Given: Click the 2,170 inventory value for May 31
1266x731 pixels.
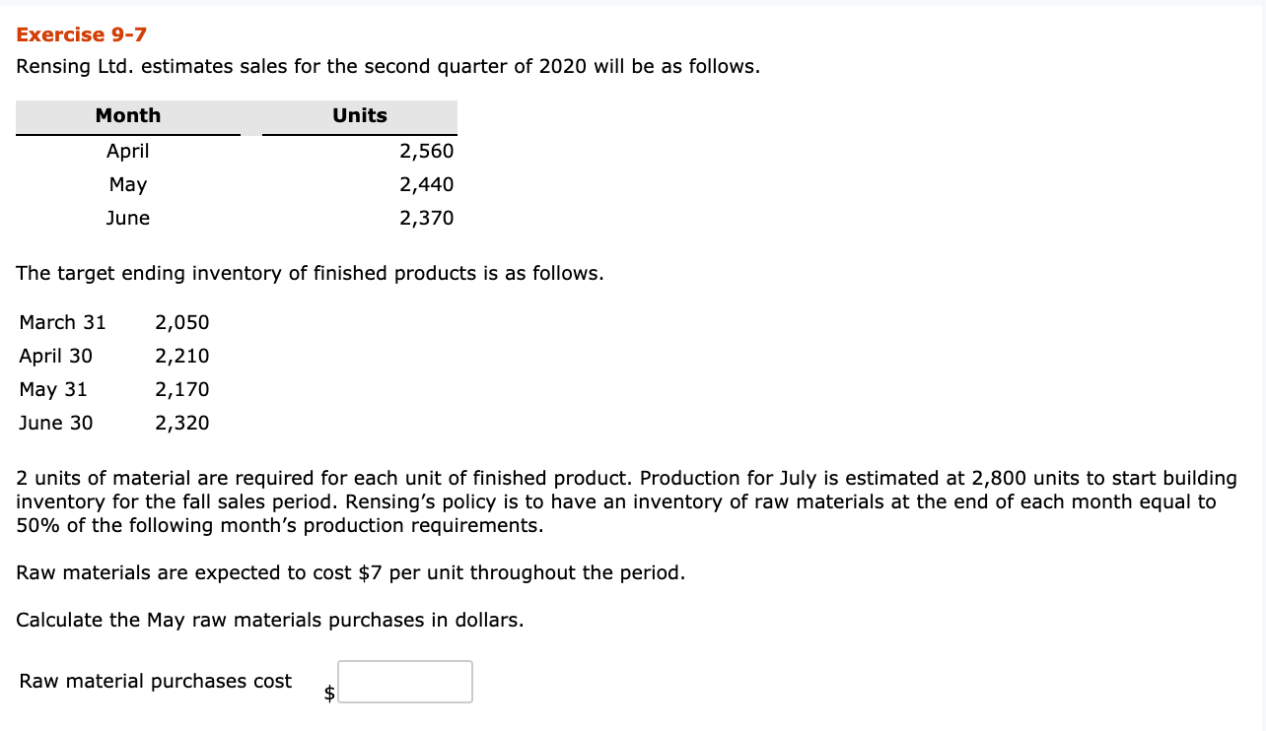Looking at the screenshot, I should click(182, 389).
